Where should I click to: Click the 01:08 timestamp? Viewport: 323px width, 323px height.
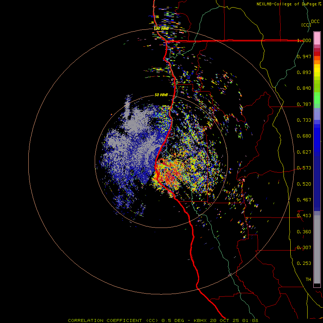pos(250,320)
